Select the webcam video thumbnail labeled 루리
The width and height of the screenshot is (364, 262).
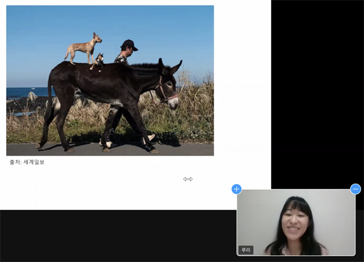pos(296,223)
